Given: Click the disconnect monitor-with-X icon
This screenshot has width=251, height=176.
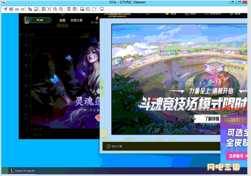Looking at the screenshot, I should point(102,9).
